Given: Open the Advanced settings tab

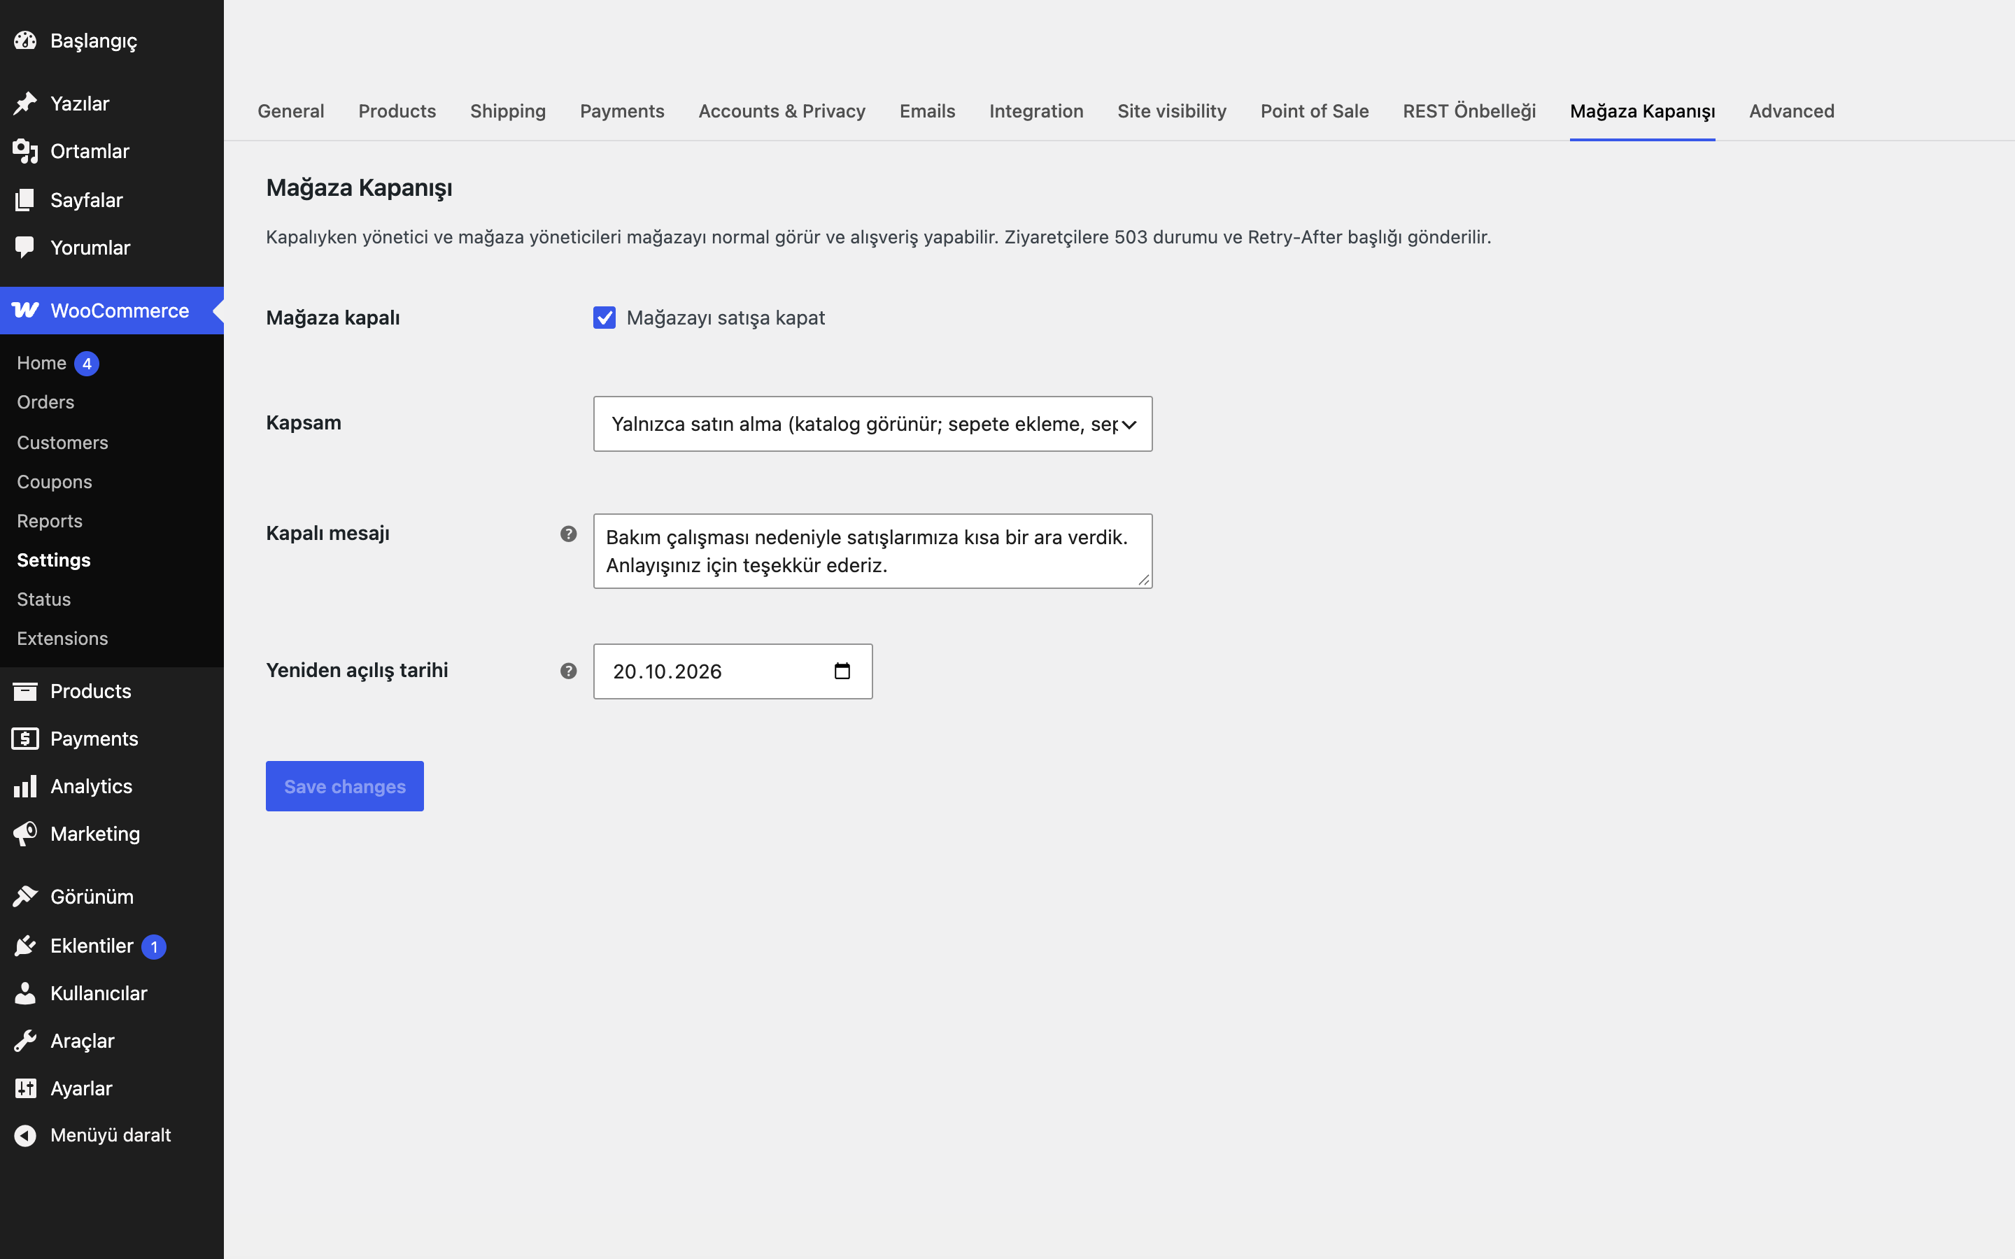Looking at the screenshot, I should pos(1792,111).
